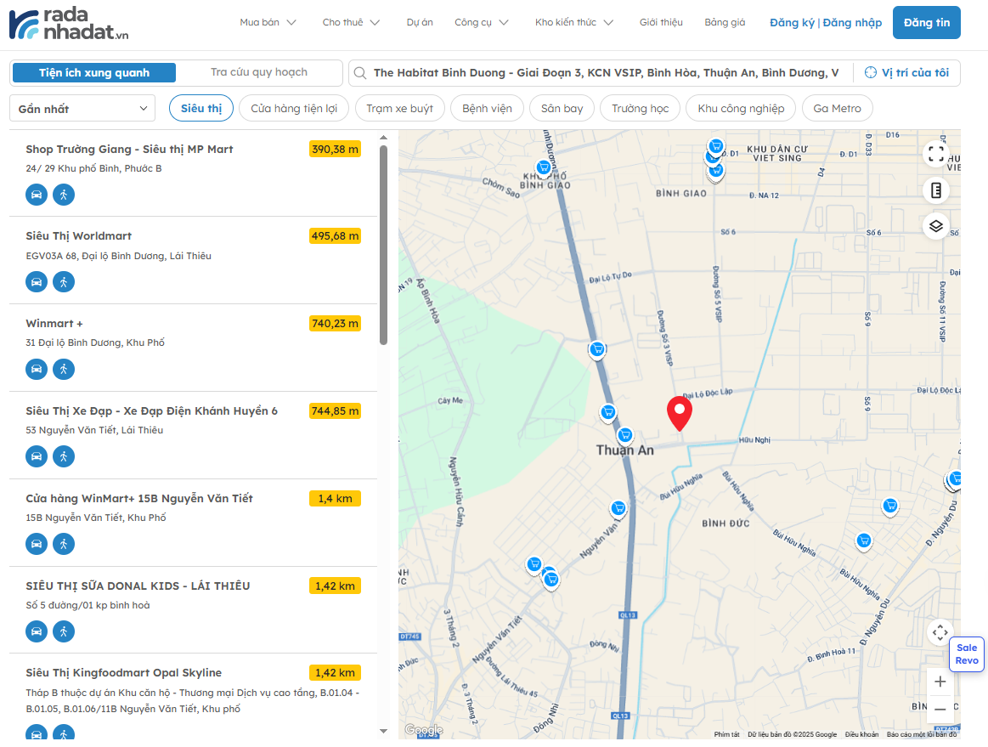This screenshot has width=988, height=747.
Task: Click driving icon for Shop Trường Giang
Action: coord(37,195)
